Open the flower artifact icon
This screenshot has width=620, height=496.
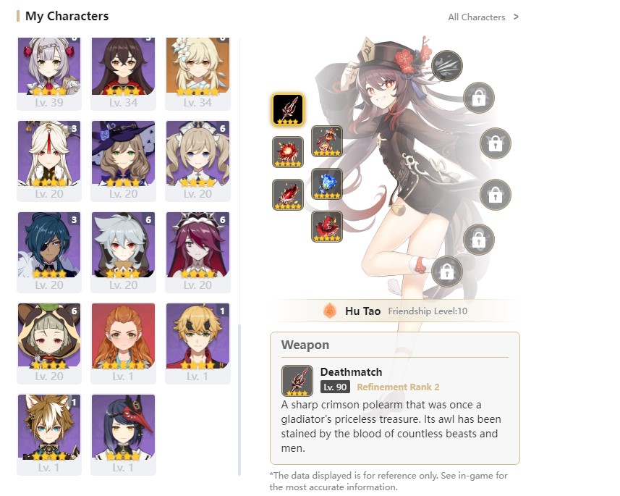[287, 152]
